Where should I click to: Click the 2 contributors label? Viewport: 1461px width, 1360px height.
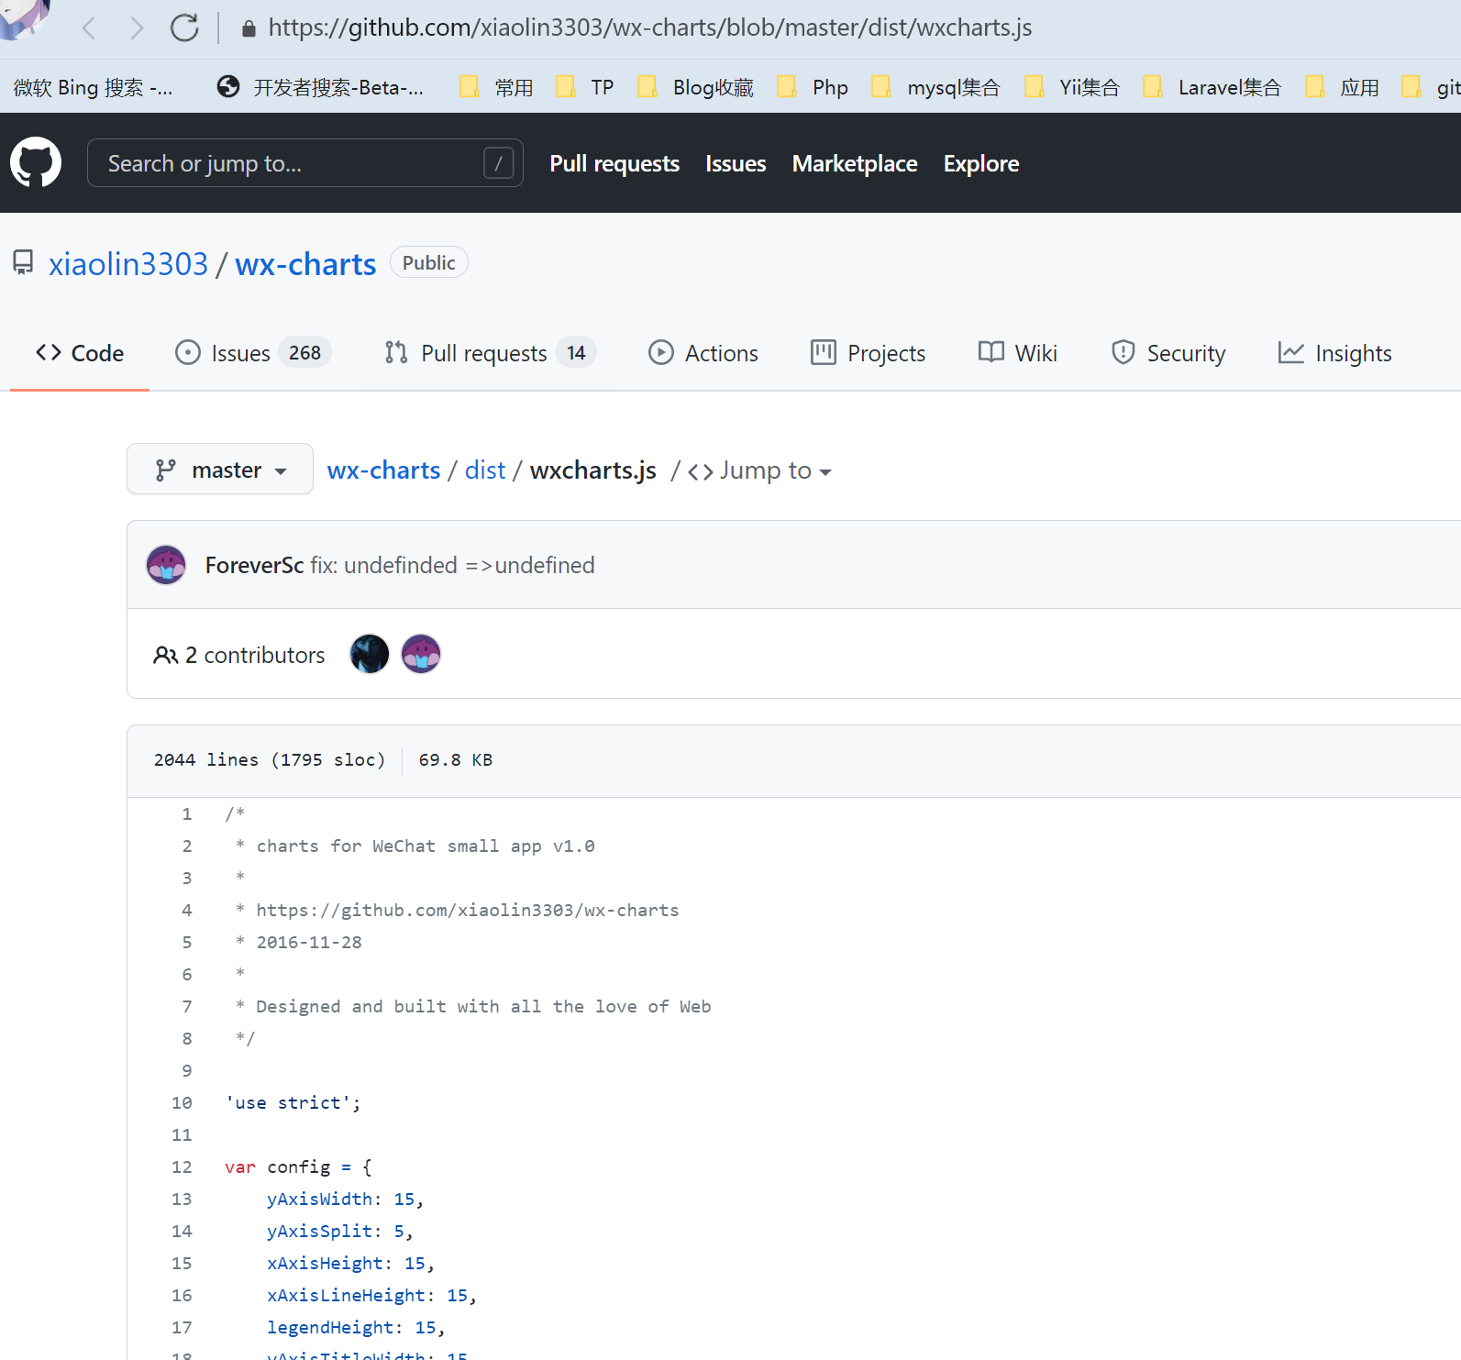pos(255,655)
